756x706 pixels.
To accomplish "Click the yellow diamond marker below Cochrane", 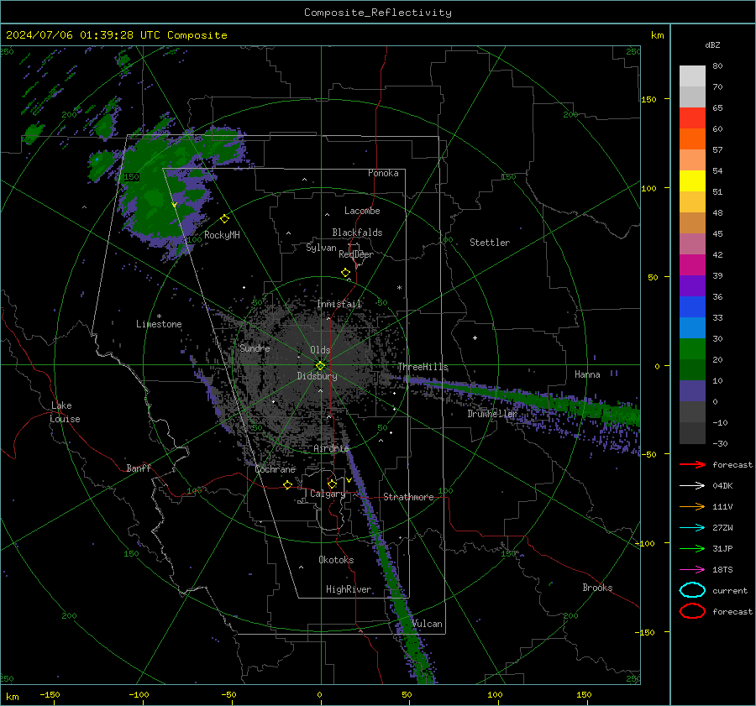I will (x=288, y=484).
